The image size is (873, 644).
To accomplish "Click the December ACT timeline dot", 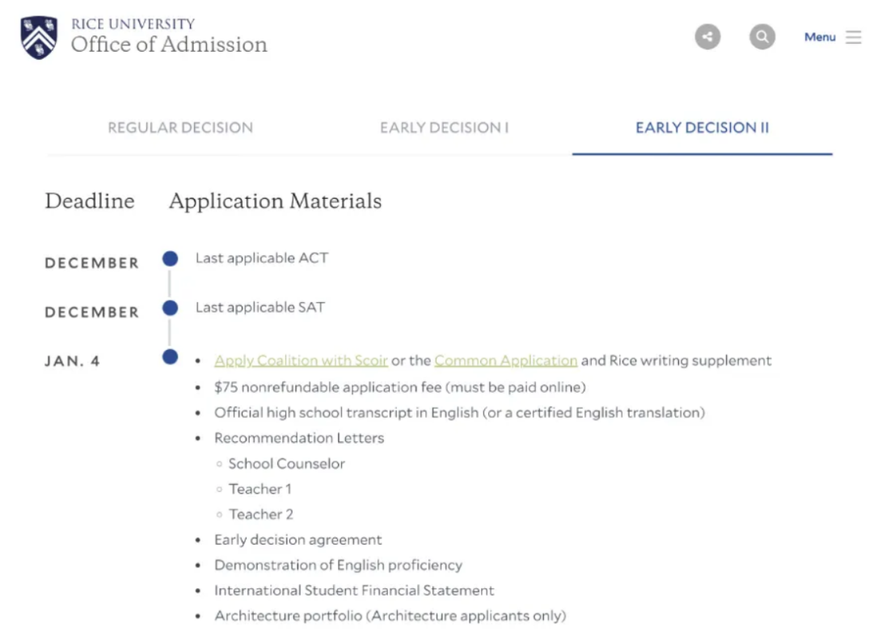I will pos(170,259).
